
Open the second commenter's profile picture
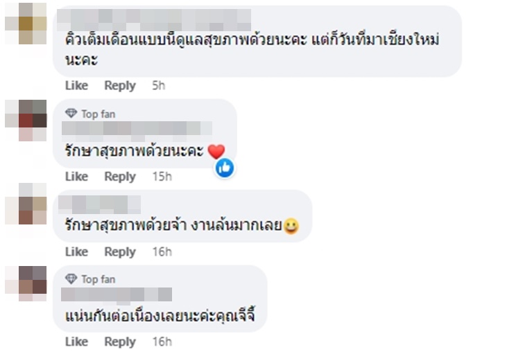25,119
